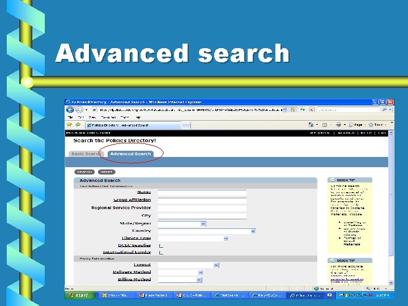Click the Print icon in IE toolbar

pos(338,125)
